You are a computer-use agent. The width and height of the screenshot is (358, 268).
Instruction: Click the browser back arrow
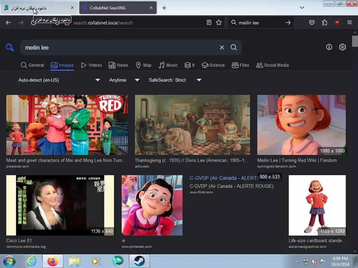[x=8, y=23]
